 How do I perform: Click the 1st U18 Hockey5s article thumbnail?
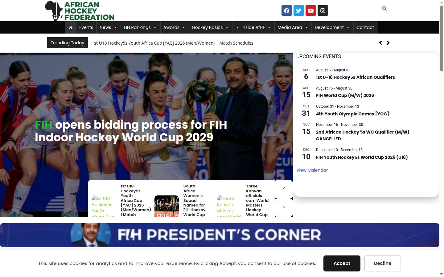coord(104,206)
